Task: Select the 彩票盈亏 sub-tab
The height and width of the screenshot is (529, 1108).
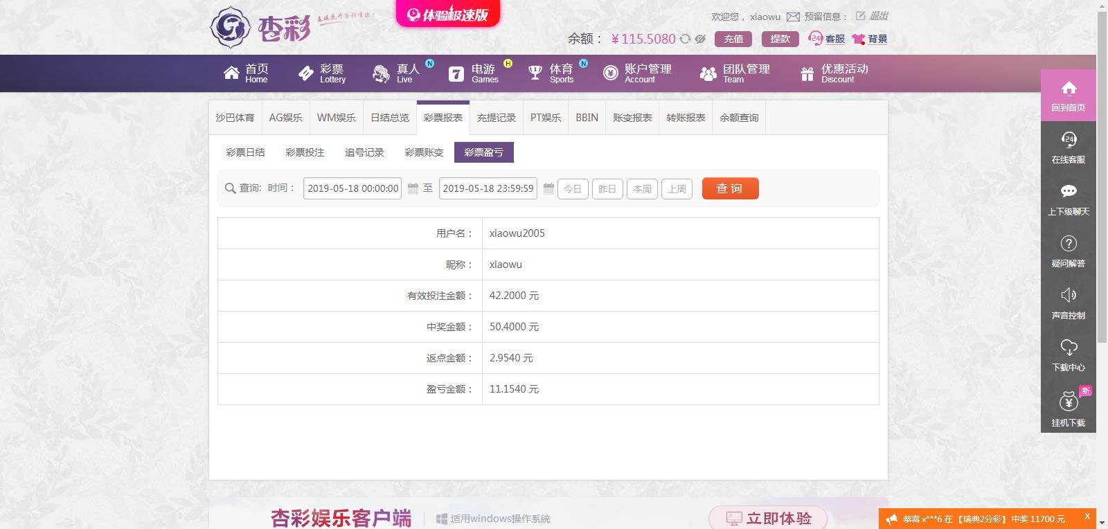Action: (x=484, y=152)
